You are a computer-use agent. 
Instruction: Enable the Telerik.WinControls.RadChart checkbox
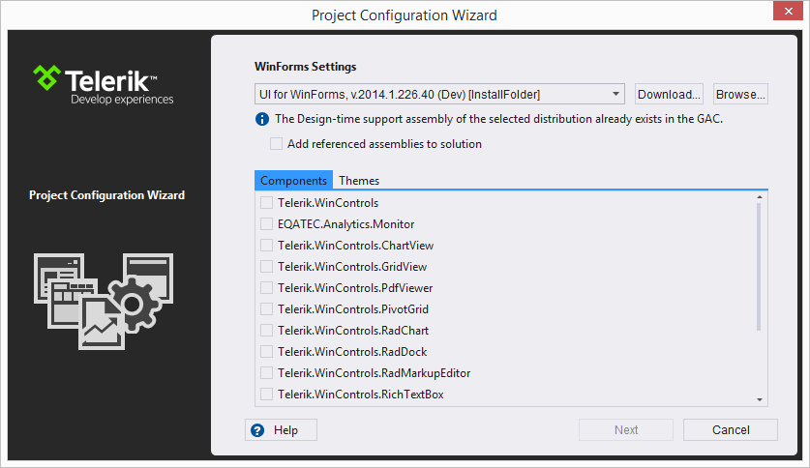[266, 331]
